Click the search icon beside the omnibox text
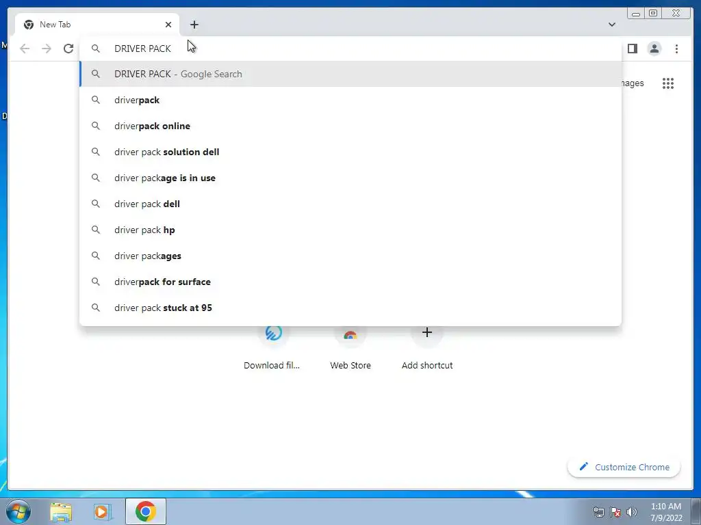The image size is (701, 525). point(96,49)
